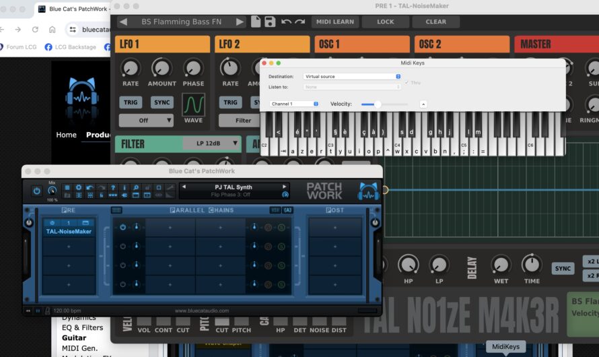Image resolution: width=599 pixels, height=357 pixels.
Task: Click LFO 1 WAVE shape display
Action: coord(193,104)
